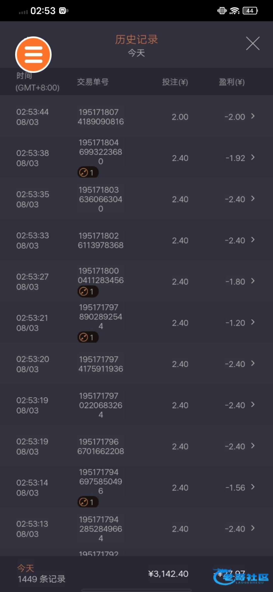Click the badge icon under the 02:53:21 record
The width and height of the screenshot is (273, 592).
[x=87, y=337]
